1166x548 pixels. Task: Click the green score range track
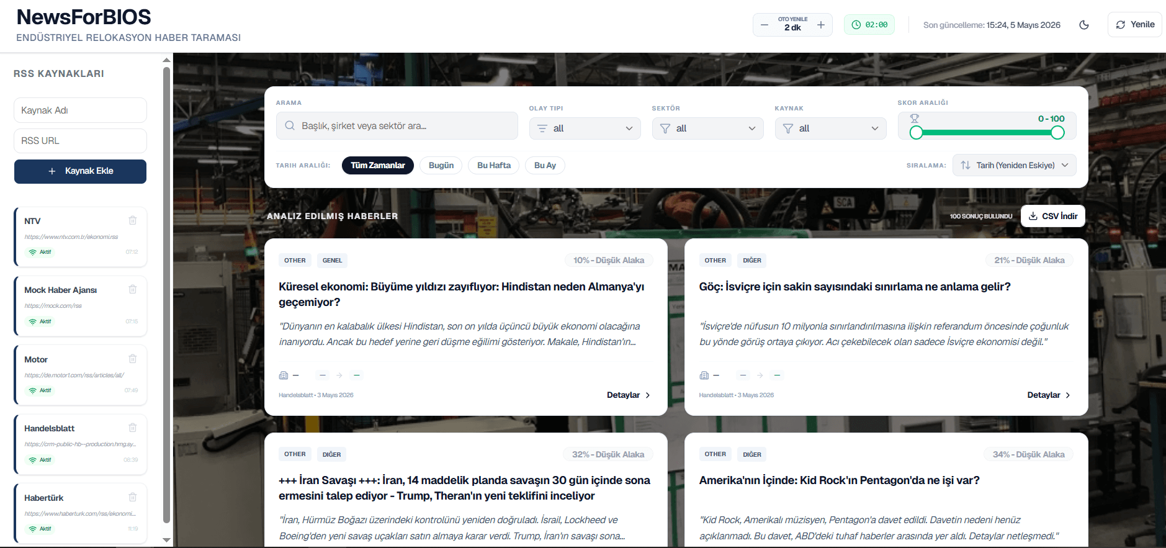[x=987, y=132]
